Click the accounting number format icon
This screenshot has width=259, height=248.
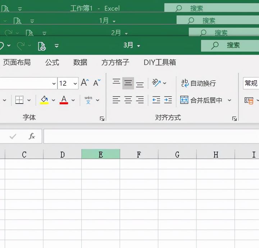pyautogui.click(x=249, y=100)
